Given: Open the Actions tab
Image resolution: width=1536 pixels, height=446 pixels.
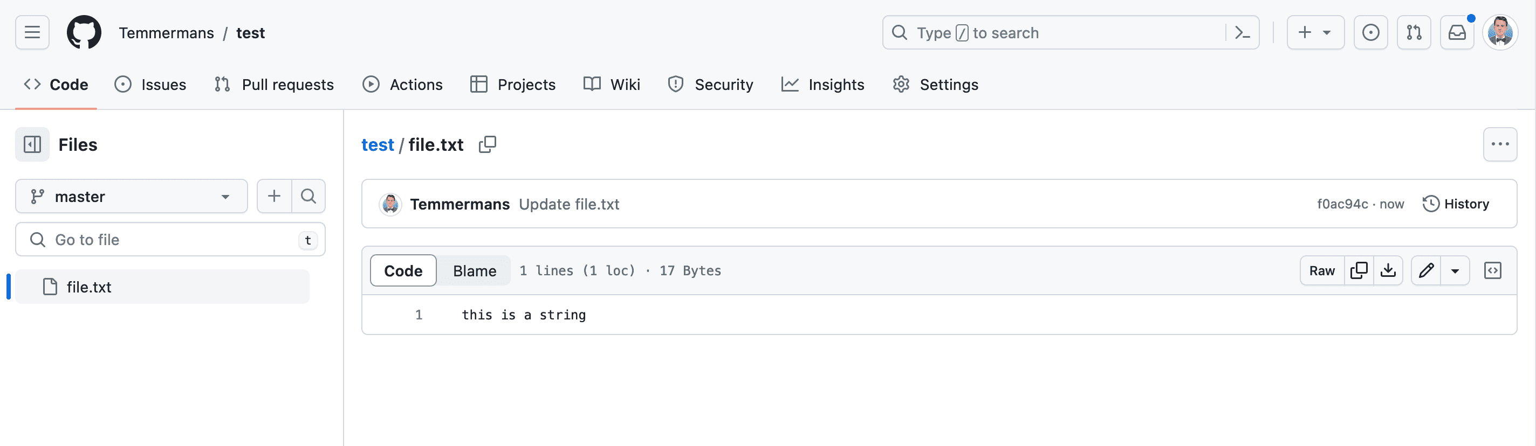Looking at the screenshot, I should click(x=403, y=85).
